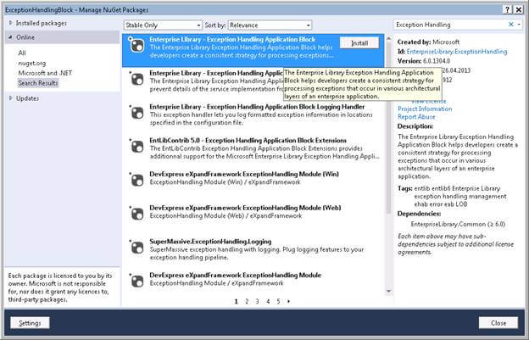Click the EntLibContrib 5.0 package icon
The width and height of the screenshot is (529, 340).
[136, 147]
